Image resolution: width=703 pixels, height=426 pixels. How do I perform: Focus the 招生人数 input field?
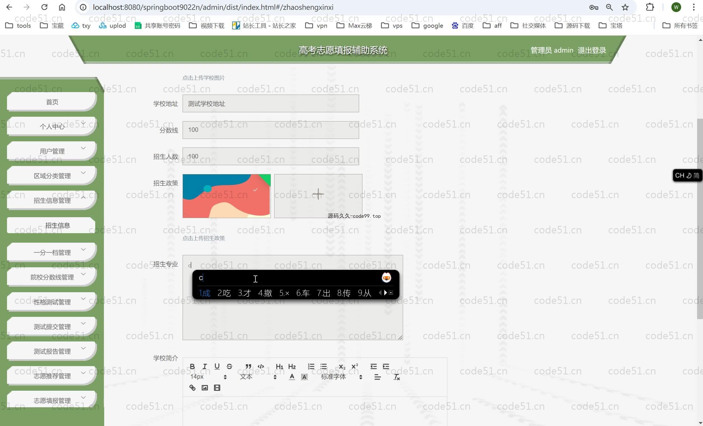coord(271,156)
